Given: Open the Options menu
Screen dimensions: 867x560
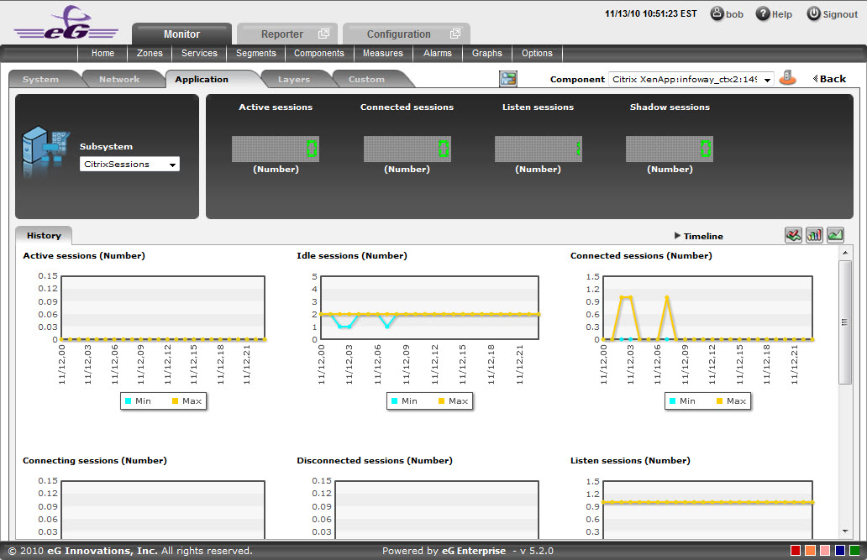Looking at the screenshot, I should tap(538, 53).
